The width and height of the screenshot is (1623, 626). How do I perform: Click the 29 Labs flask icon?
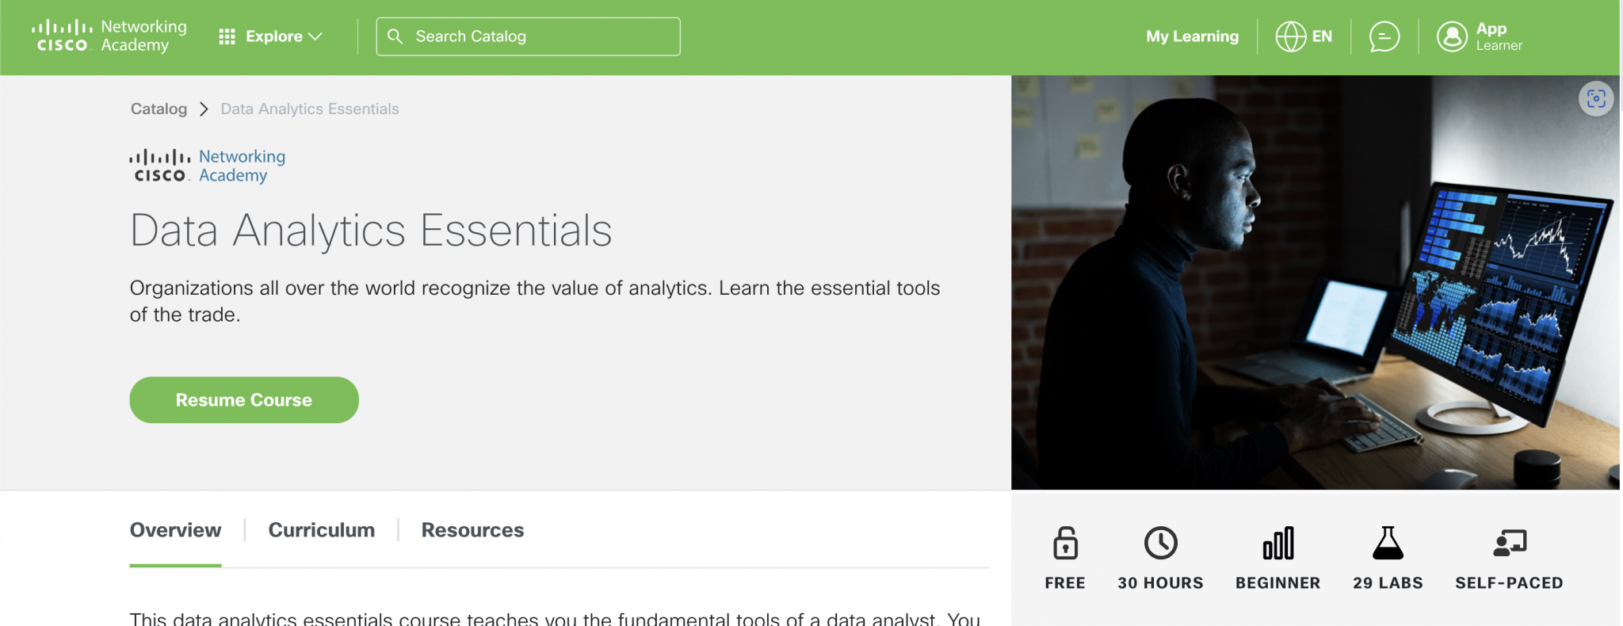(1388, 544)
